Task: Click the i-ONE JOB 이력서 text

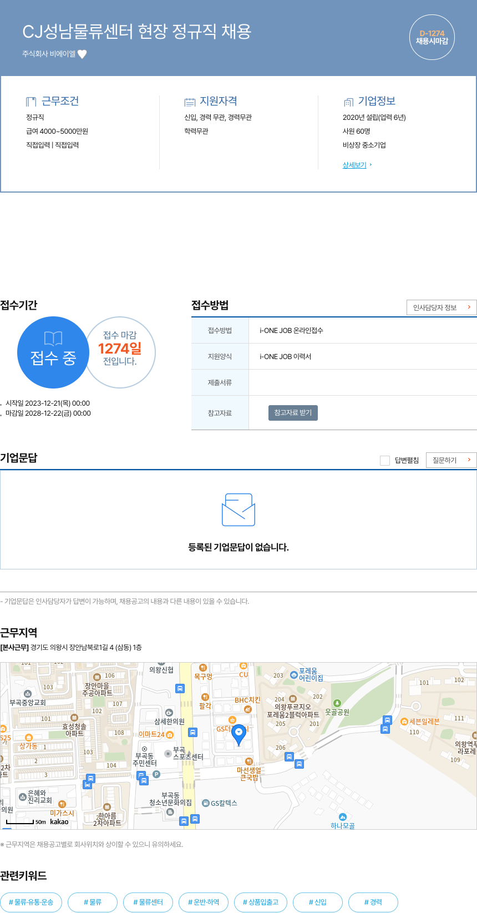Action: coord(285,356)
